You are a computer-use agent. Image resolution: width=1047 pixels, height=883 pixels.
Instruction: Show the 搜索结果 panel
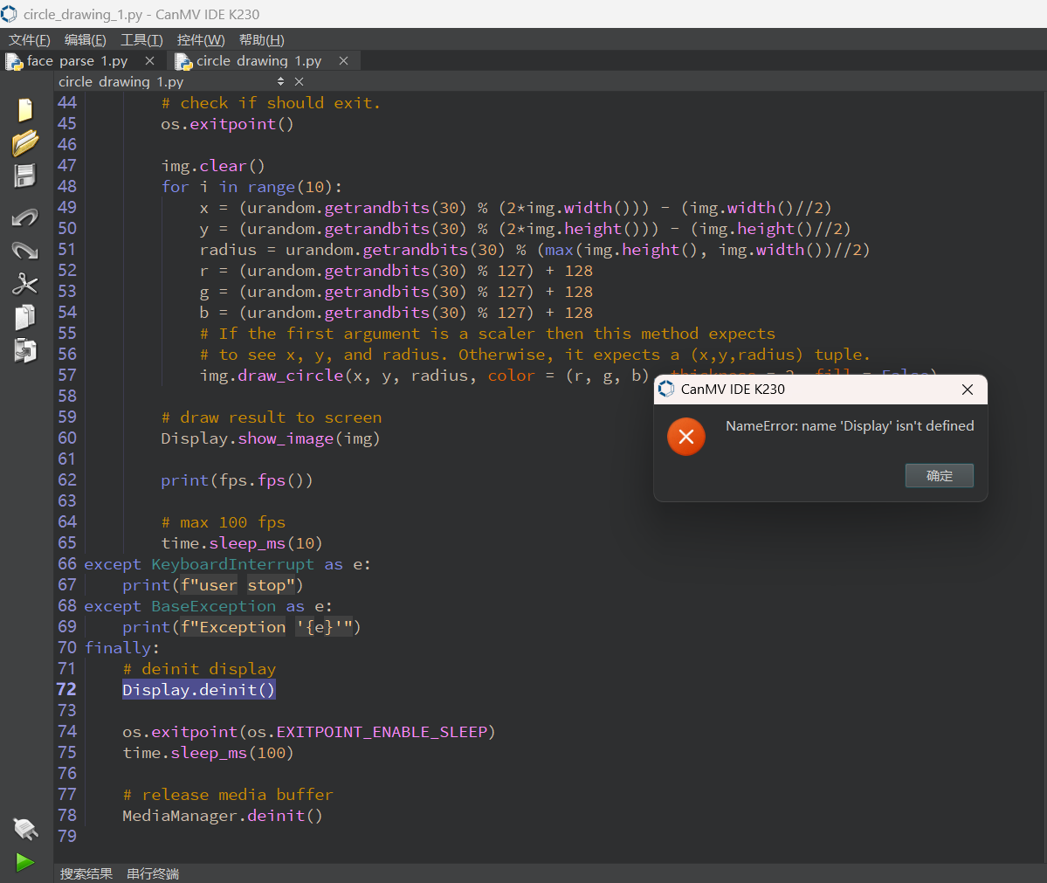(86, 873)
